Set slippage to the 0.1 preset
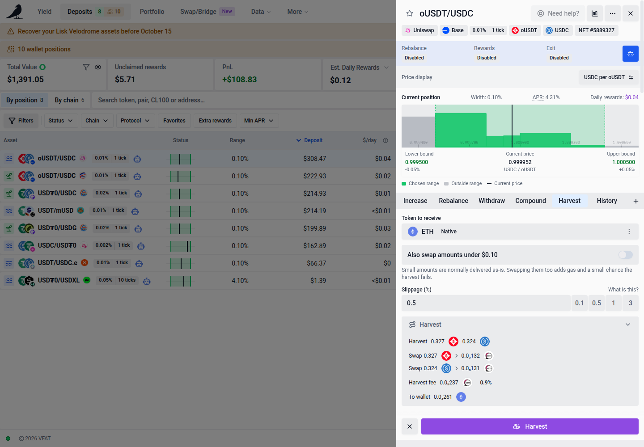This screenshot has height=447, width=644. click(x=580, y=303)
